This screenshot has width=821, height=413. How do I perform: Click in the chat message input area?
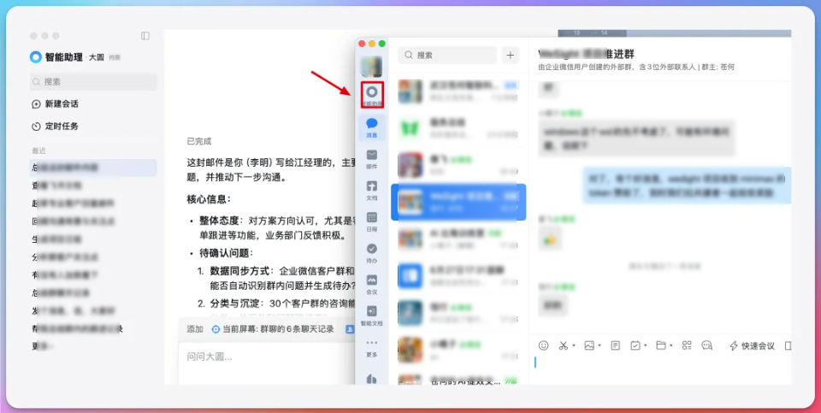click(662, 369)
